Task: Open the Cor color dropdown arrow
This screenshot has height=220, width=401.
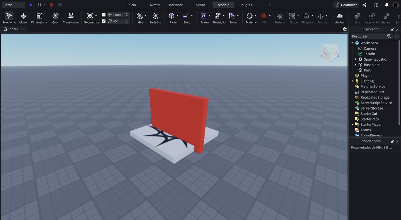Action: [x=270, y=16]
